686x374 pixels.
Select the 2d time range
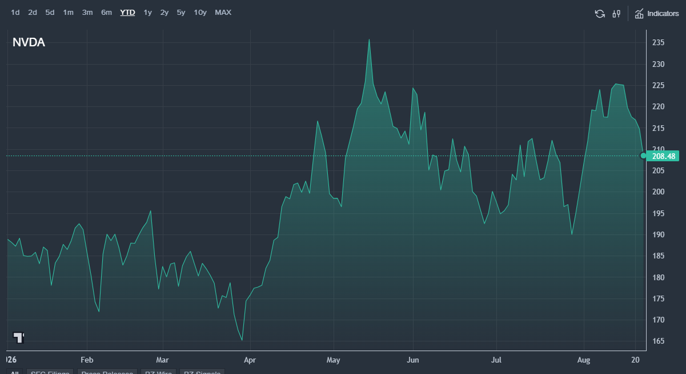33,13
